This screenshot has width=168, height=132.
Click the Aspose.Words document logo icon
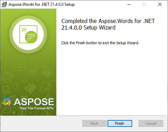click(x=28, y=34)
